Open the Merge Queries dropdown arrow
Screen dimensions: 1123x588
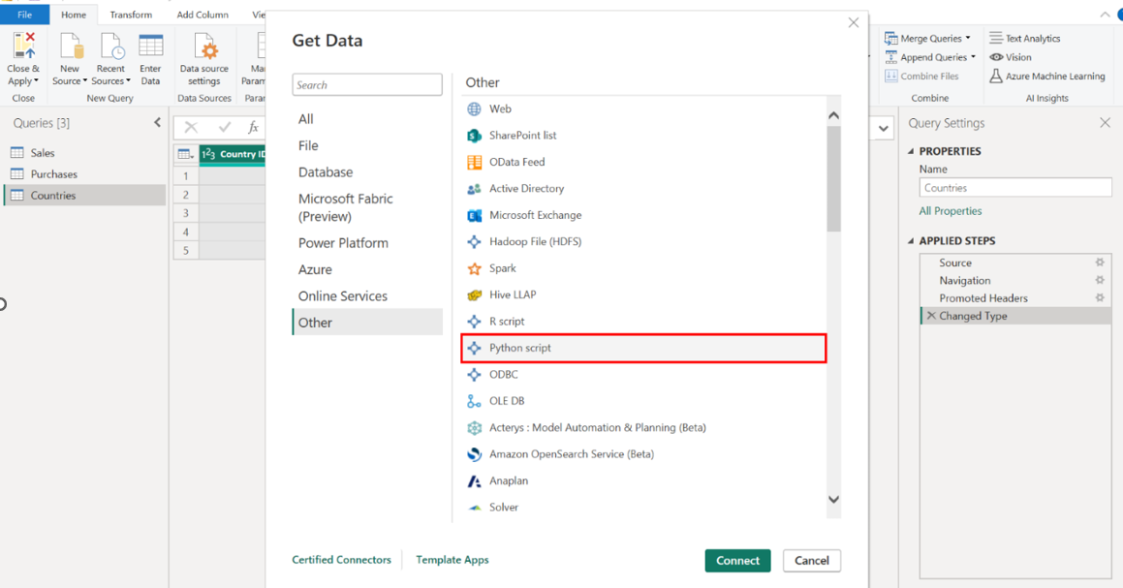tap(968, 39)
